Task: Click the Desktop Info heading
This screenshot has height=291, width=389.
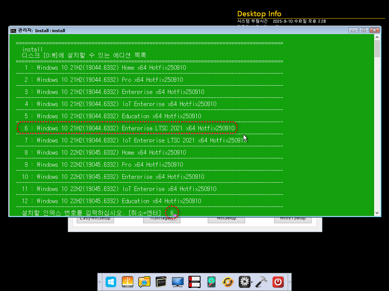Action: click(x=259, y=14)
